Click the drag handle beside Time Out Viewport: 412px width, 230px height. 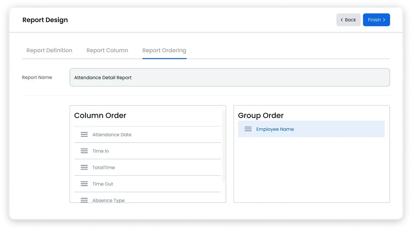click(84, 184)
